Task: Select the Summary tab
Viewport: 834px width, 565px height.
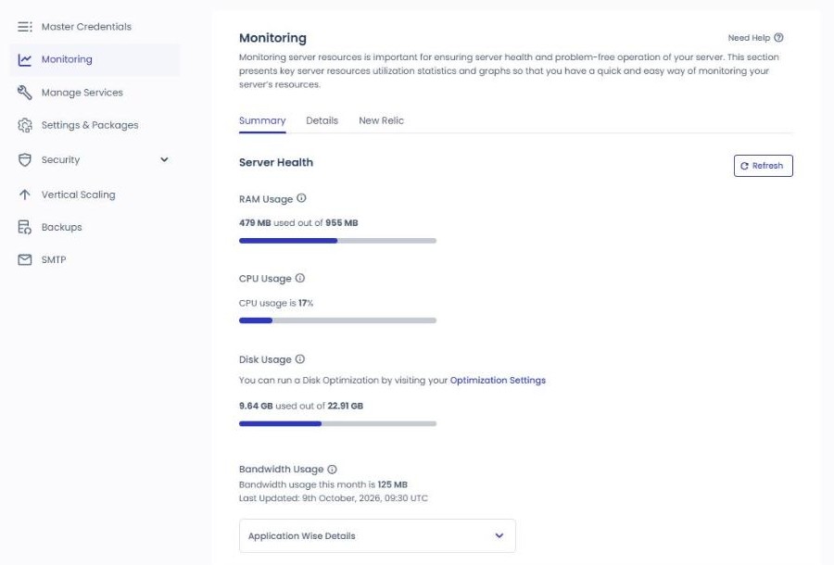Action: coord(262,120)
